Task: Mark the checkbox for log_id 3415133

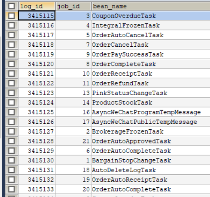Action: 12,189
